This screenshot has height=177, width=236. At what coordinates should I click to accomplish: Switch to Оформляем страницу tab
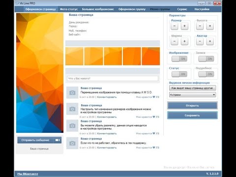point(40,9)
